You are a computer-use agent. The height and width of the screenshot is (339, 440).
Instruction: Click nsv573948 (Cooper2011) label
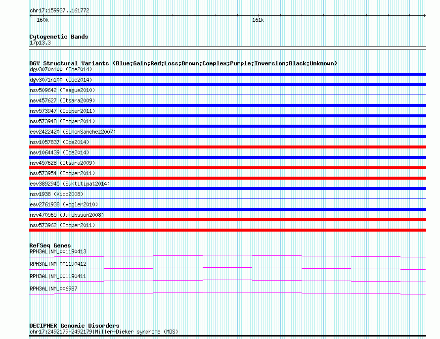tap(62, 121)
